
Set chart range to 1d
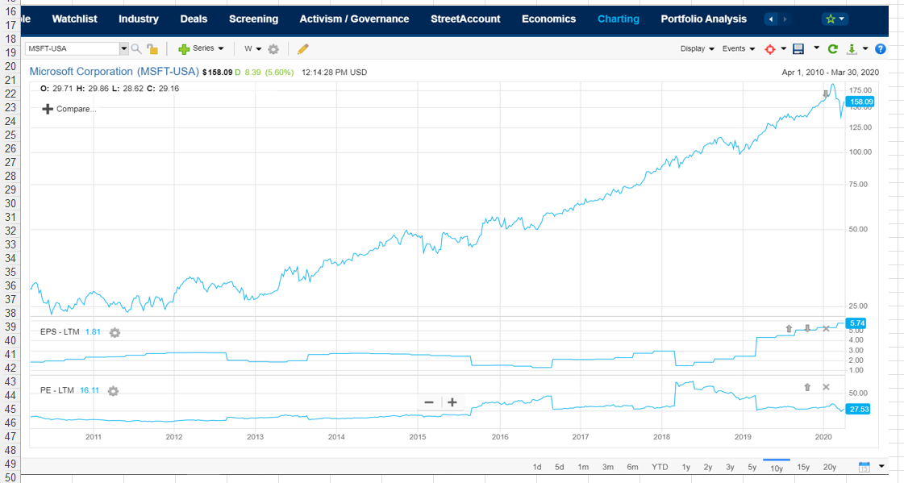point(537,468)
